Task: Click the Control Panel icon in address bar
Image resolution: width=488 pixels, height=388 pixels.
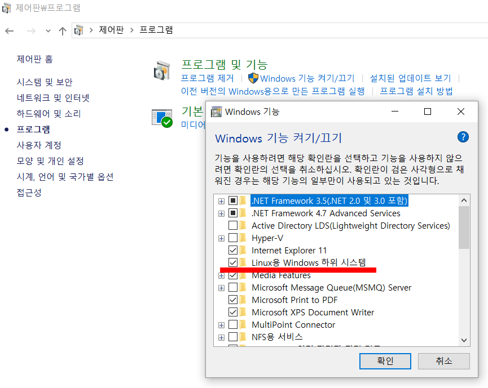Action: (79, 30)
